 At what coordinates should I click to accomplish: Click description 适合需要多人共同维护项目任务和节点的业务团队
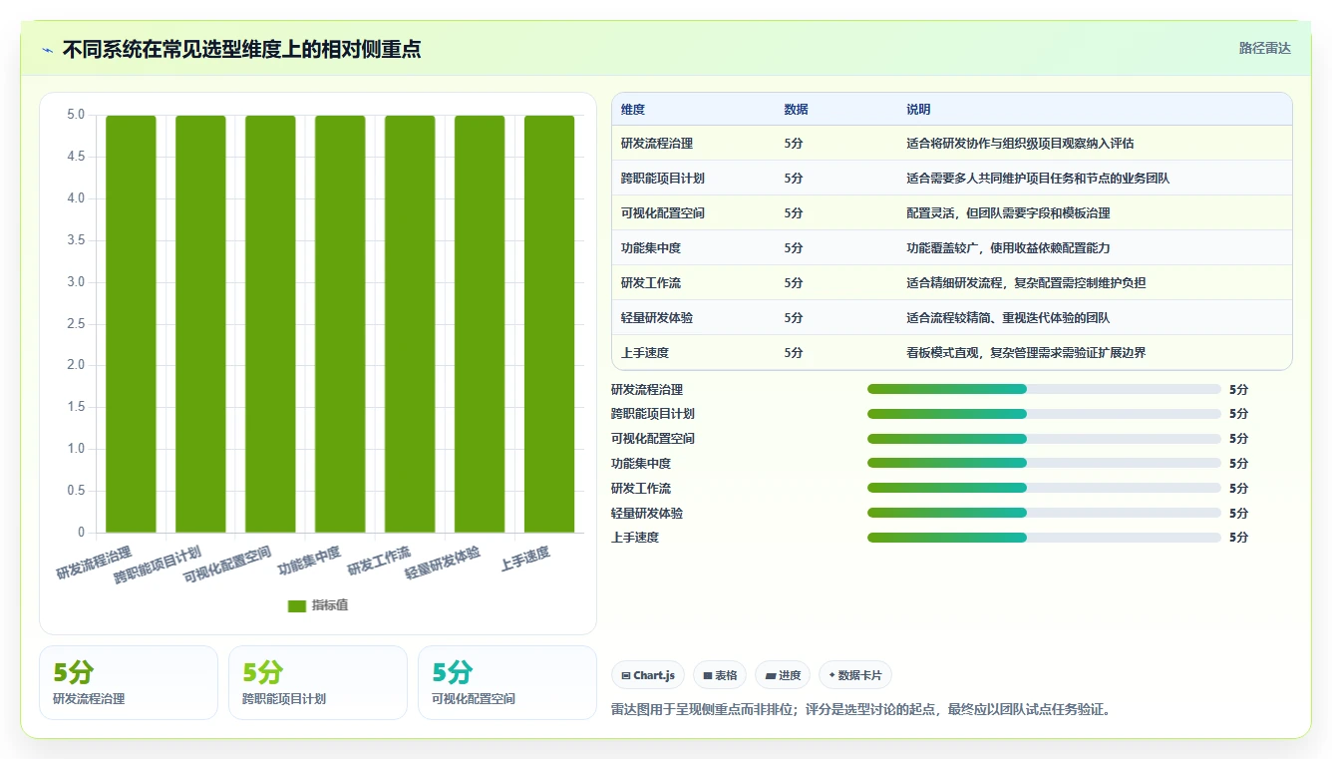(x=1038, y=179)
